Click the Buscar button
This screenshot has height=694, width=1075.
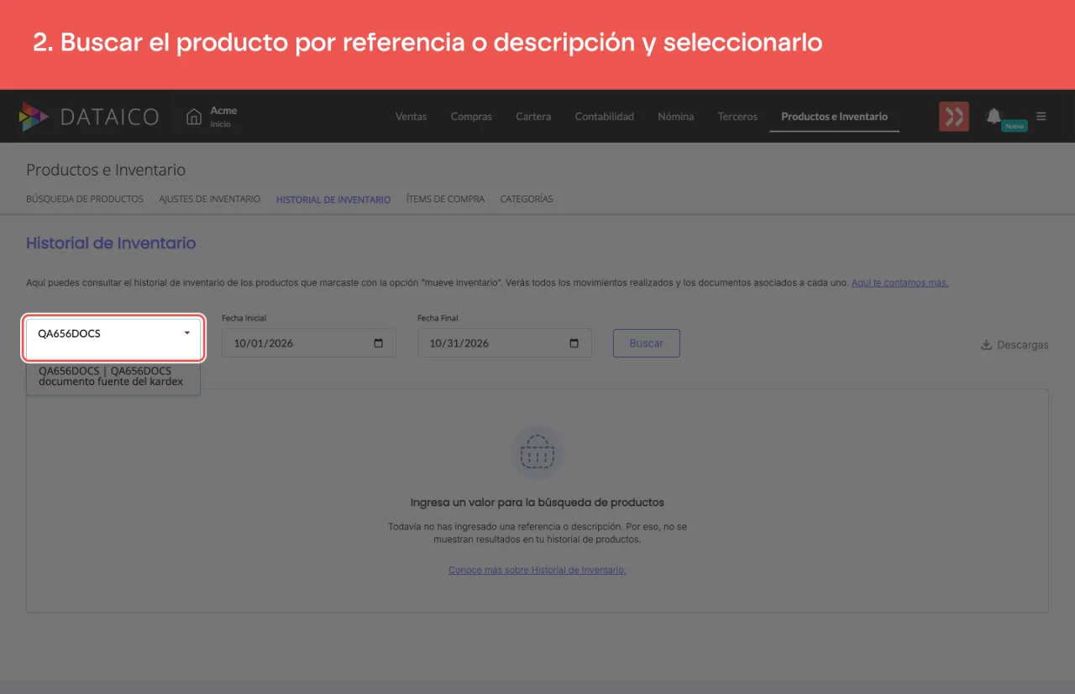point(647,343)
